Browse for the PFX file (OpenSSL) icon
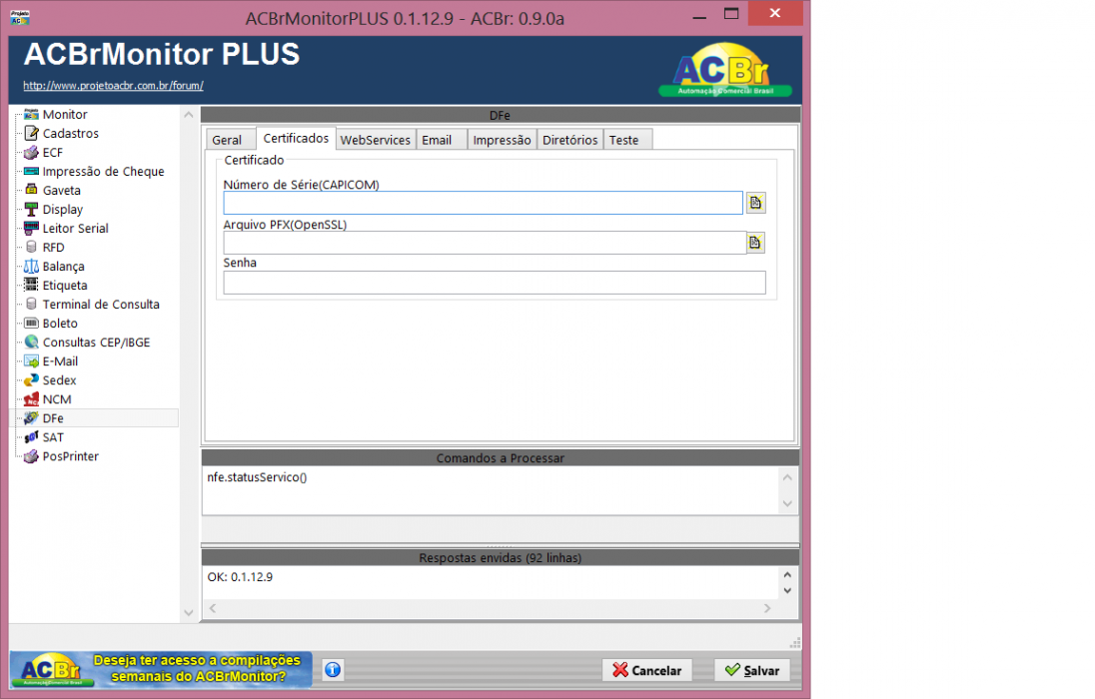 pyautogui.click(x=755, y=243)
